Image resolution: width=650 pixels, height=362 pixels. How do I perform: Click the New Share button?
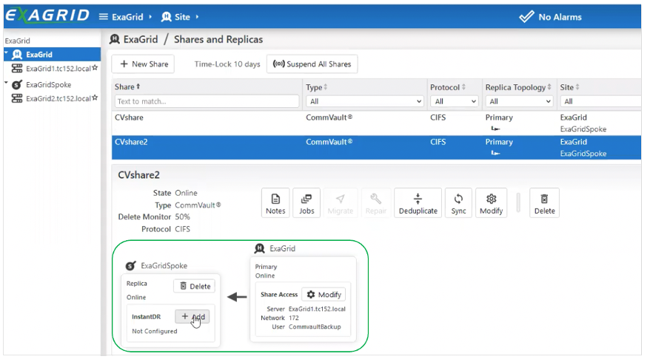(143, 64)
